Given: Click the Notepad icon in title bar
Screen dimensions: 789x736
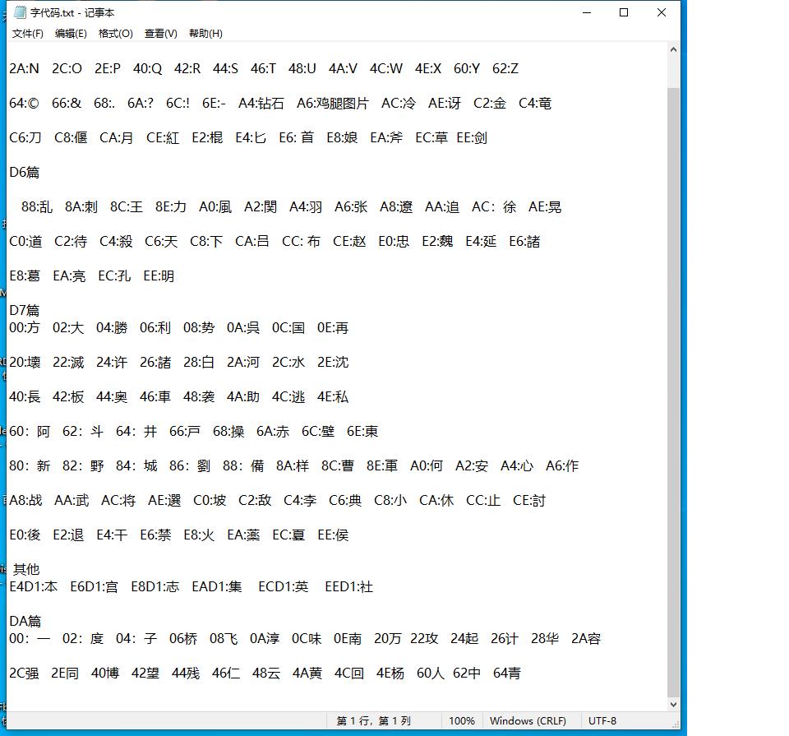Looking at the screenshot, I should 20,12.
